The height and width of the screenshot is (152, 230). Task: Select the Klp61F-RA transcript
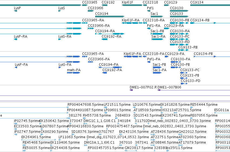point(132,23)
